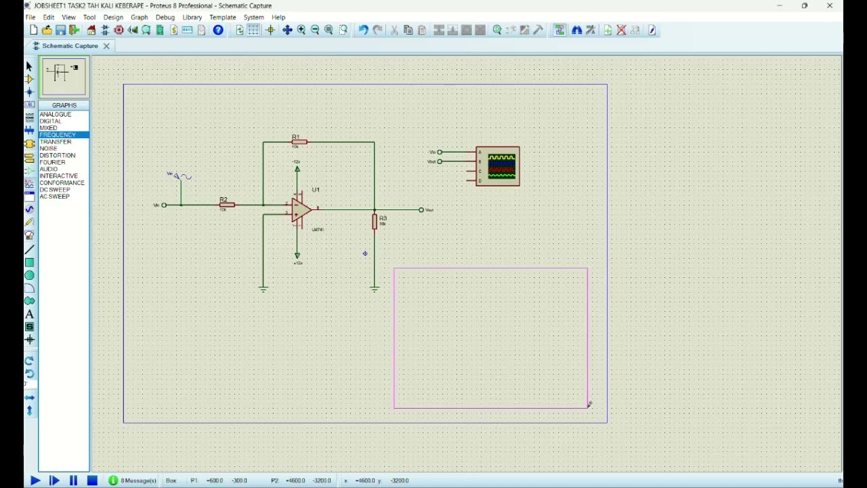Click the Y-Mirror vertical flip icon

pyautogui.click(x=29, y=411)
